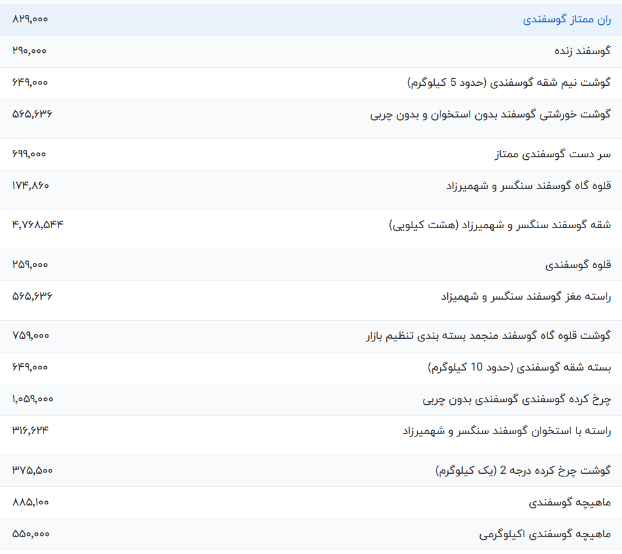Select راسته مغز گوسفند سنگسر و شهمیزاد
Viewport: 622px width, 554px height.
(526, 297)
